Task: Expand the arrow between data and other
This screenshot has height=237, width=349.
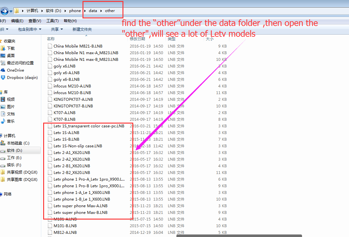Action: 101,11
